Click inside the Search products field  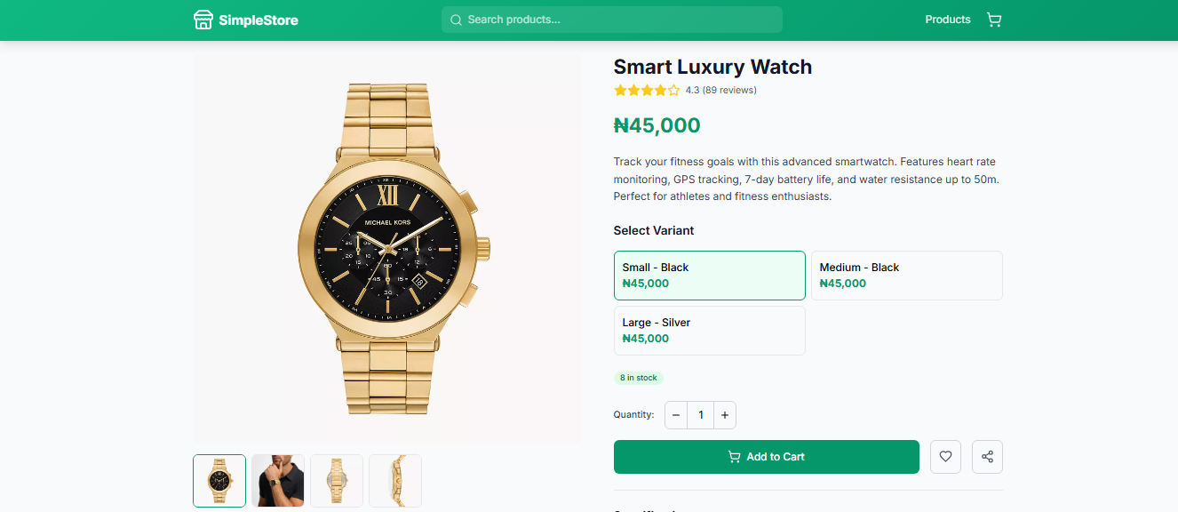pos(611,20)
